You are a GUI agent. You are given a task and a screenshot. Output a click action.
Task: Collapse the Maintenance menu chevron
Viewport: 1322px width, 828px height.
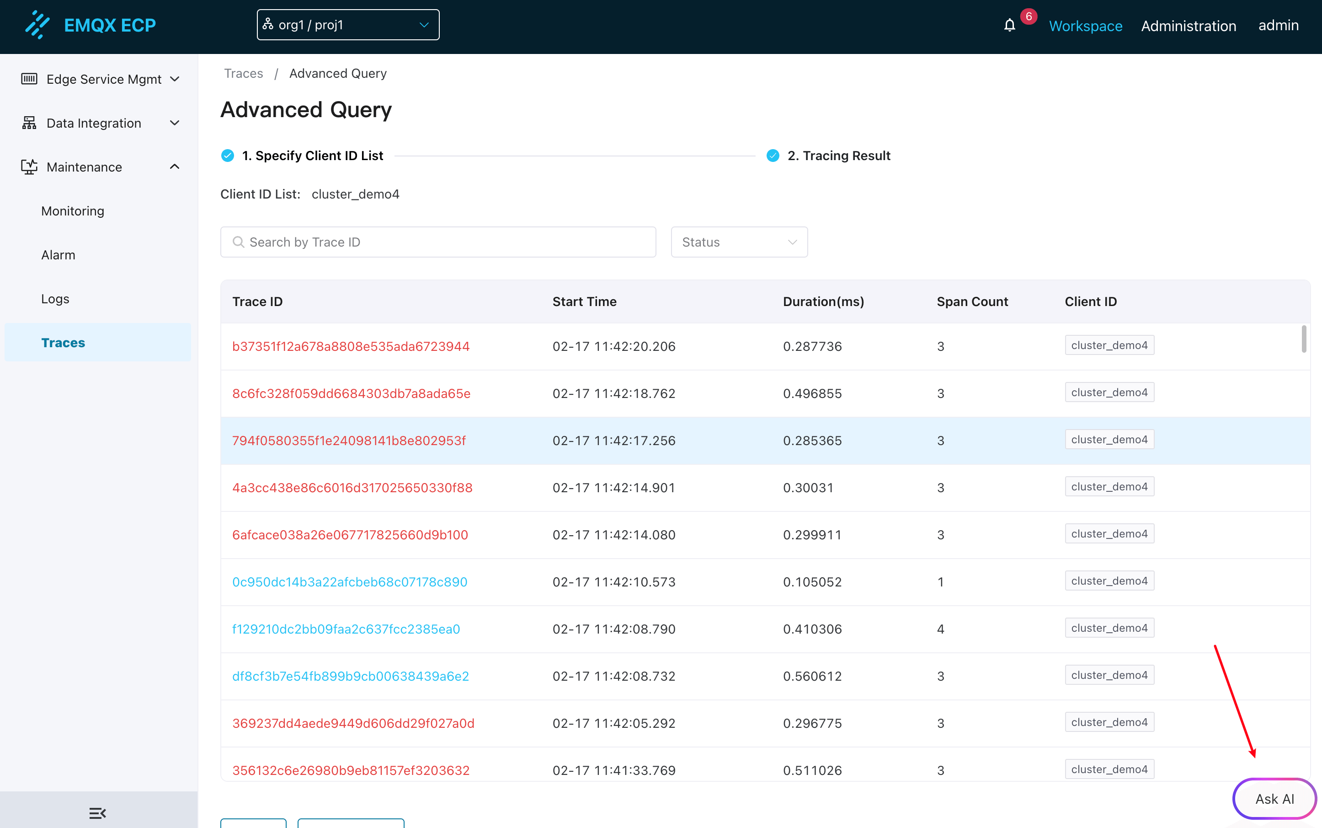[175, 167]
